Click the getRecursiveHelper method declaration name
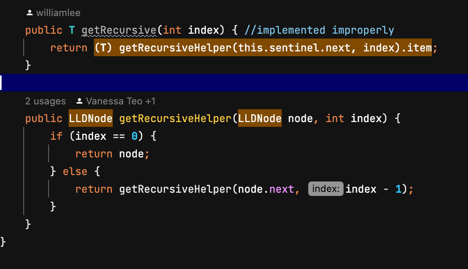468x269 pixels. (175, 119)
